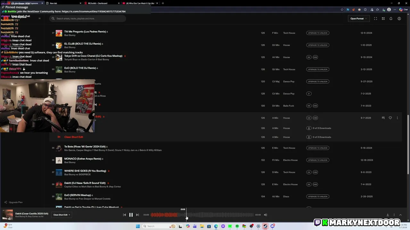Open Copilot Chat button in browser
Screen dimensions: 410x230
403,10
